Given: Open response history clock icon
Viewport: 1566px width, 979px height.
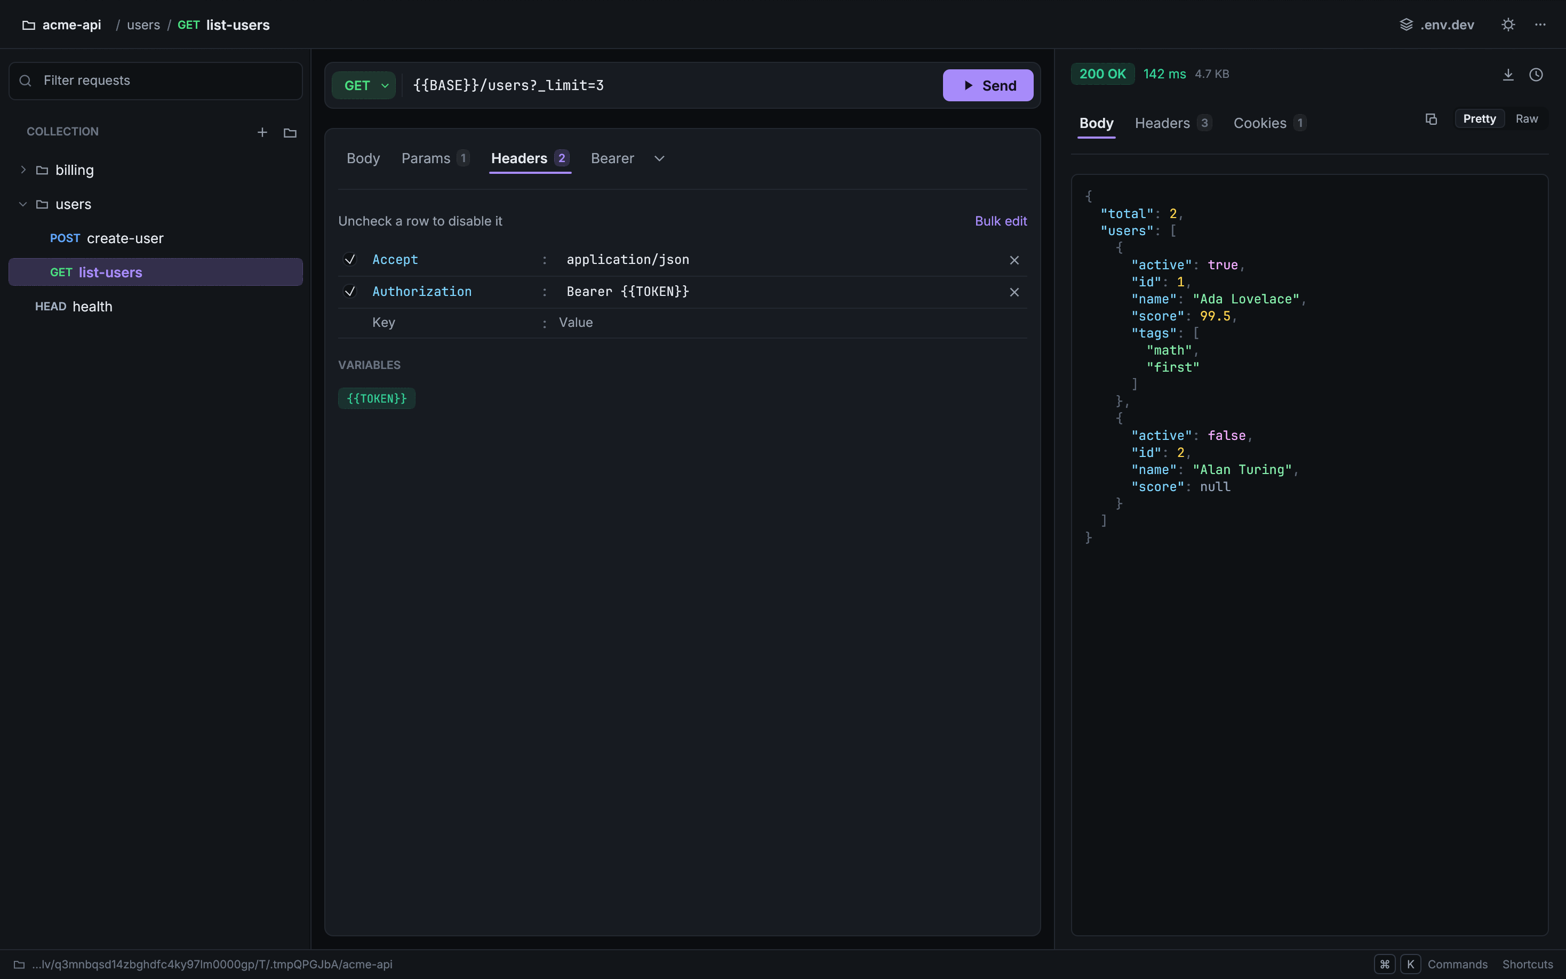Looking at the screenshot, I should (1536, 75).
